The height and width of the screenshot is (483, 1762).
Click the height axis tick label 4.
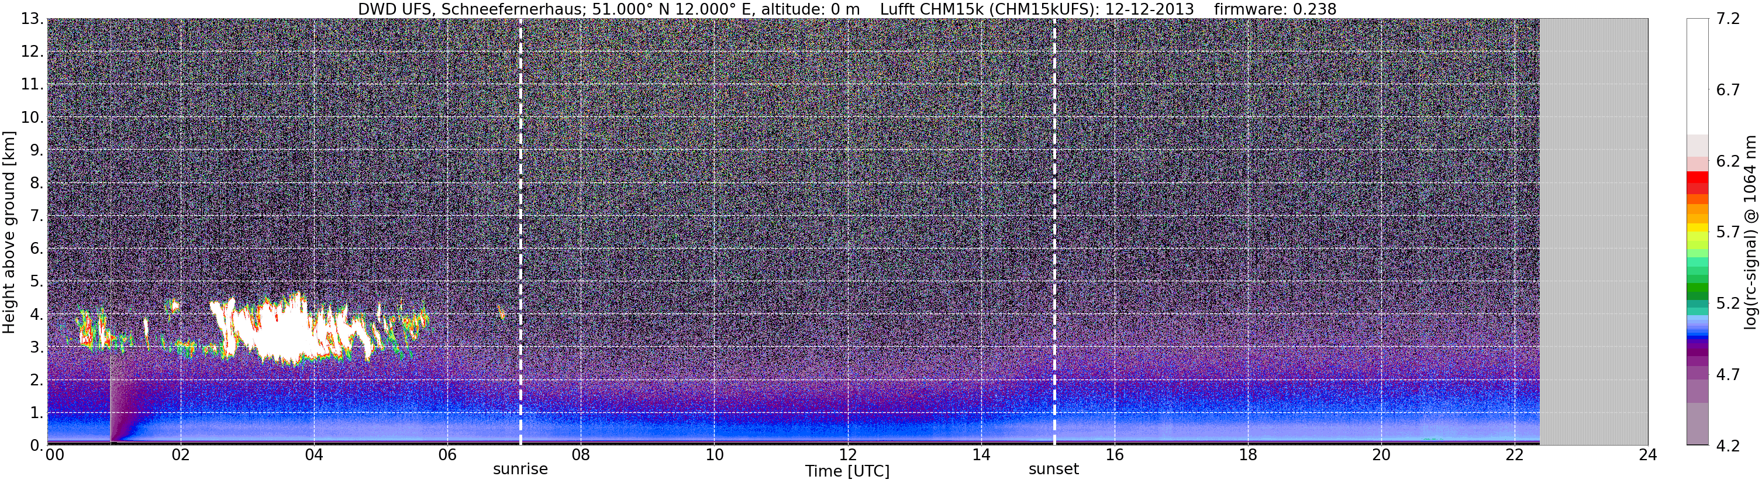click(37, 315)
